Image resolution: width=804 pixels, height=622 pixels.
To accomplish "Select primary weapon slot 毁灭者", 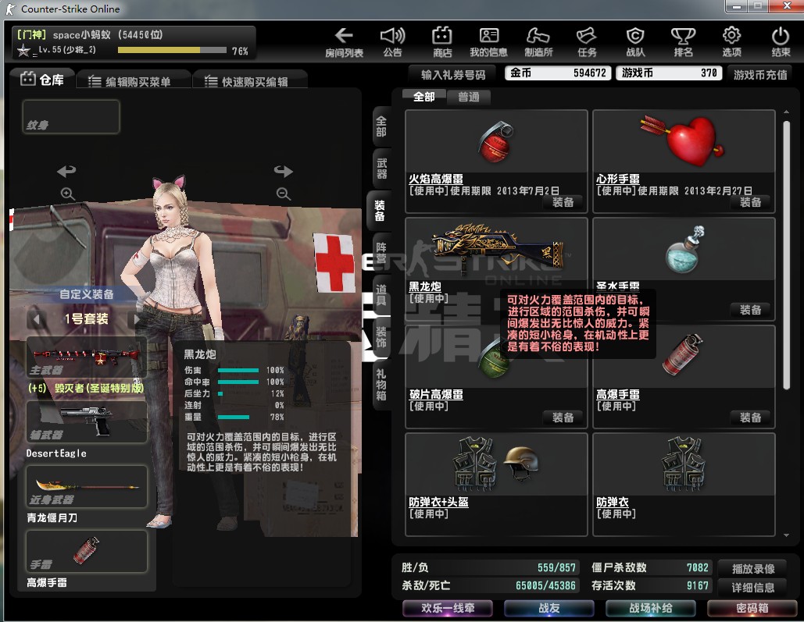I will click(86, 357).
